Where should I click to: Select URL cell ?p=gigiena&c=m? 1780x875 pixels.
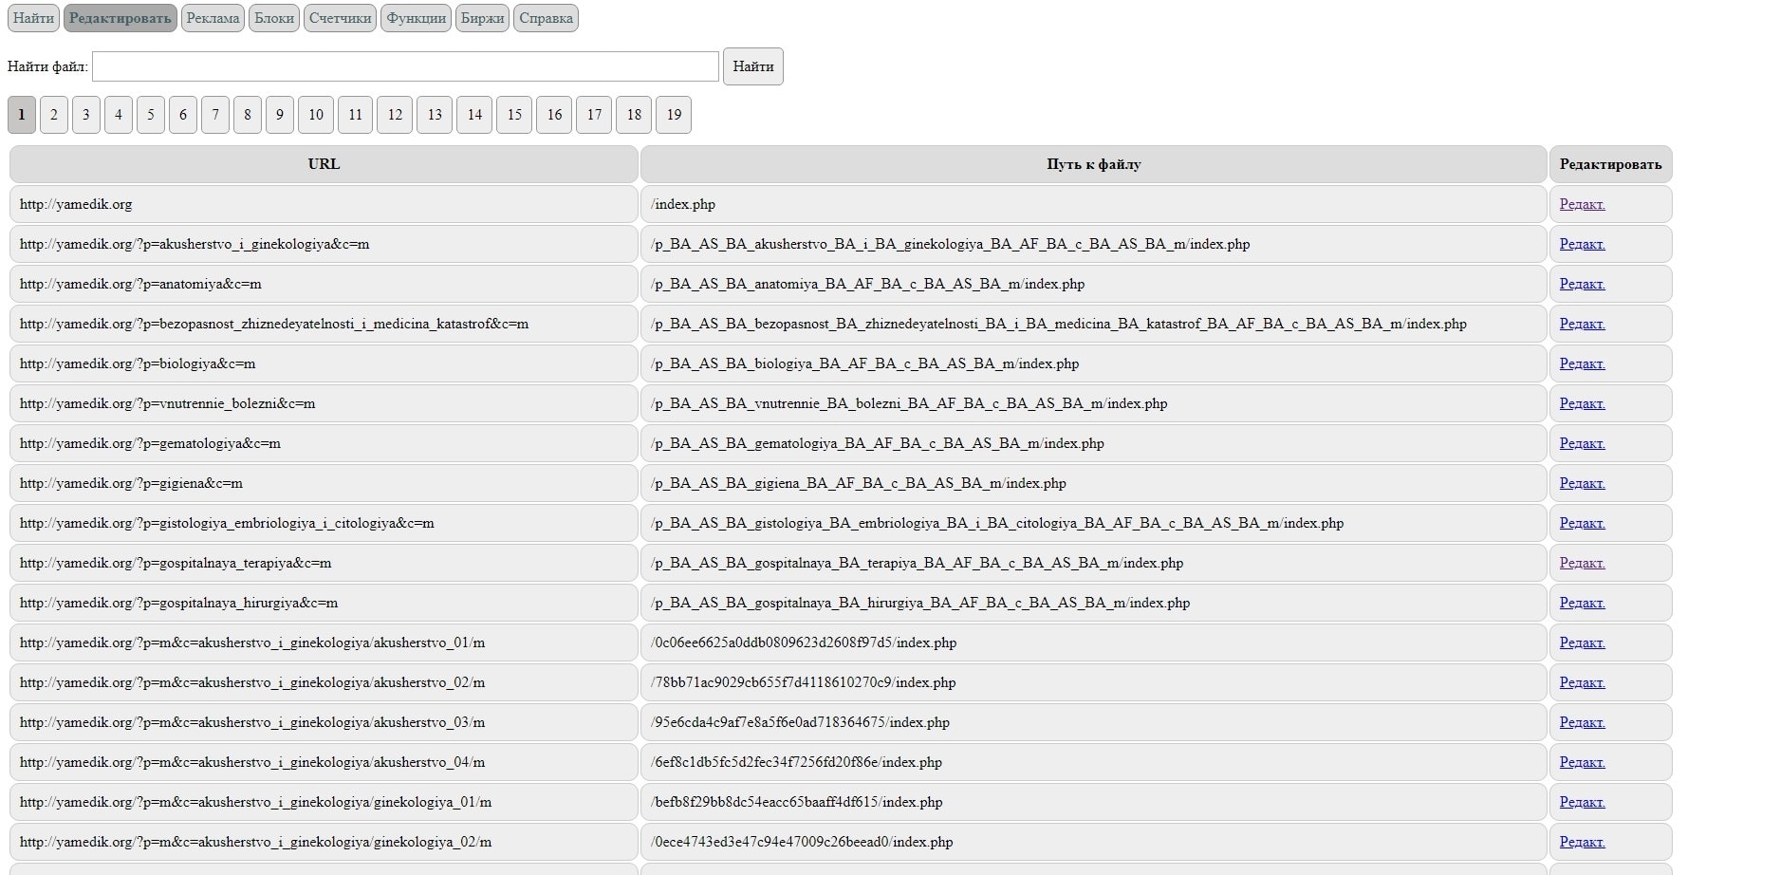pyautogui.click(x=324, y=483)
